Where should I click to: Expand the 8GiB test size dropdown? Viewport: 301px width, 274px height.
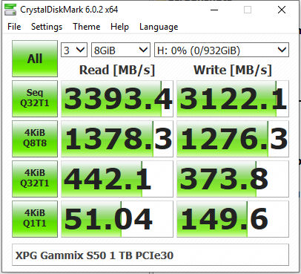pyautogui.click(x=121, y=50)
